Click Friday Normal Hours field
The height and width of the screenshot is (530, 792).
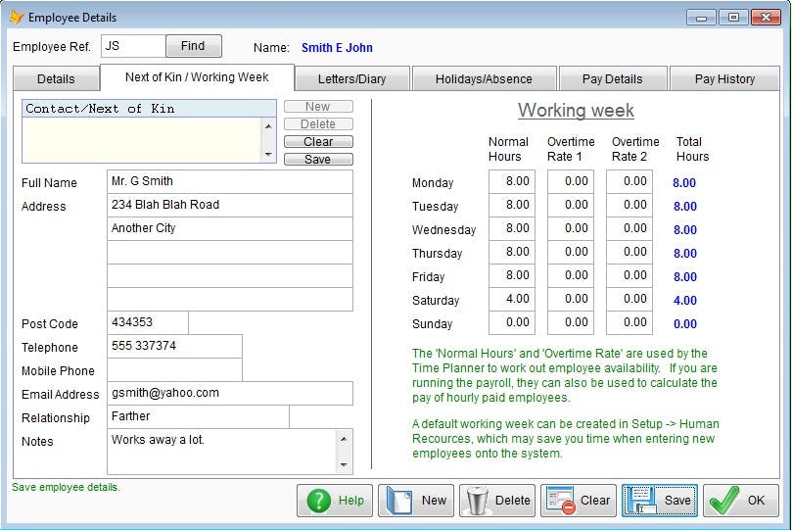click(512, 275)
